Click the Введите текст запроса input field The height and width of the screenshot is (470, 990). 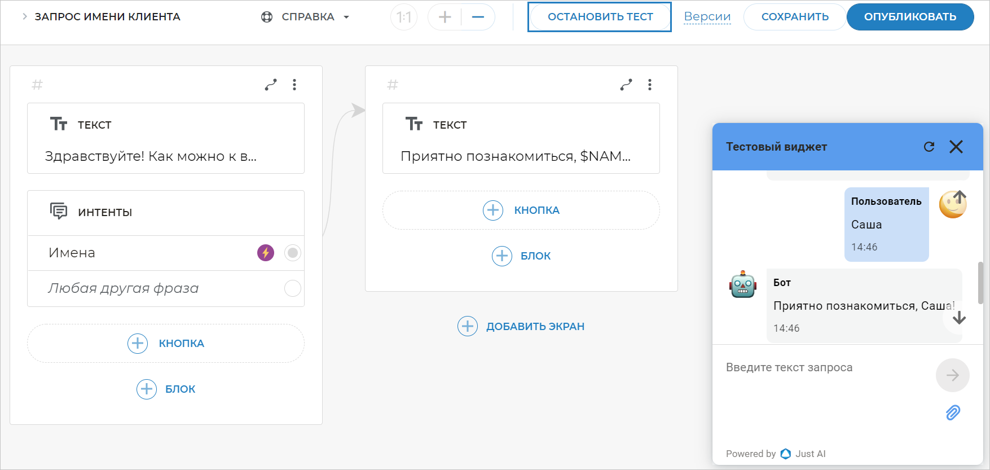coord(824,368)
